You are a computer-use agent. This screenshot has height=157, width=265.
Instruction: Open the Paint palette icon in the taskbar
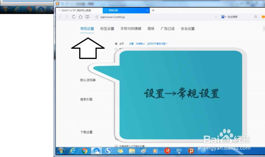(x=144, y=151)
